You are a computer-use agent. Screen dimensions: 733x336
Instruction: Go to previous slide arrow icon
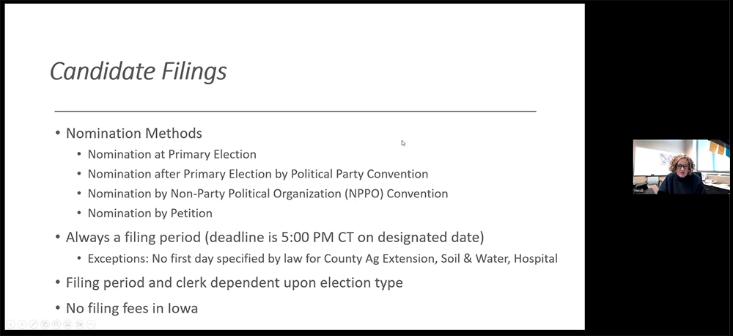[x=10, y=324]
